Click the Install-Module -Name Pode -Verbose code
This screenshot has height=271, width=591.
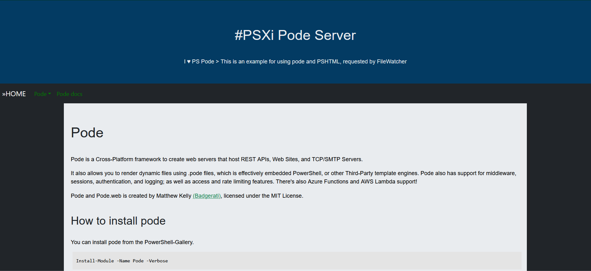click(122, 261)
